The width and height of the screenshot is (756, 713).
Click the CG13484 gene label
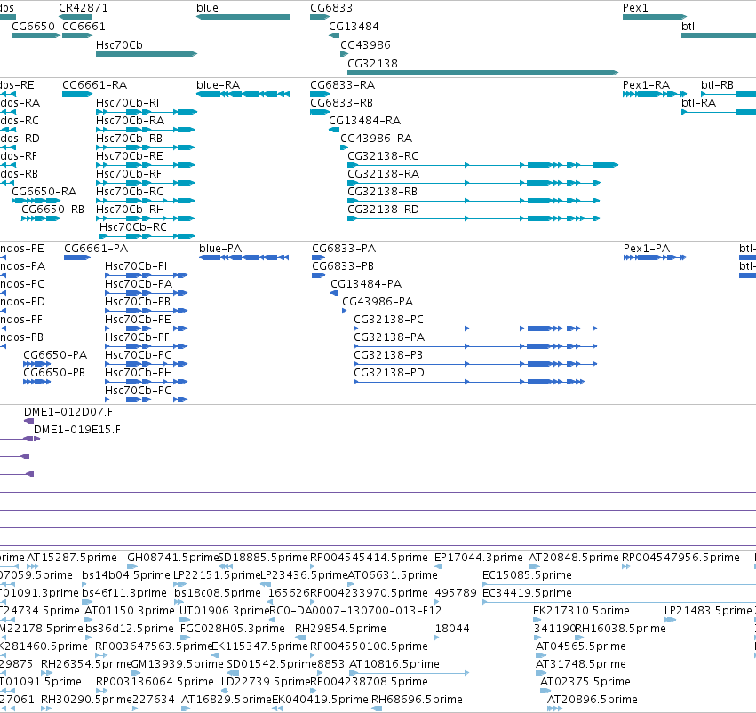point(354,27)
